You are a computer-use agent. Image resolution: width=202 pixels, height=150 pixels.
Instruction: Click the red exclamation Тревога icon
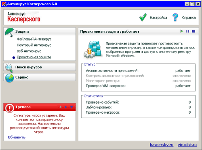[x=10, y=108]
